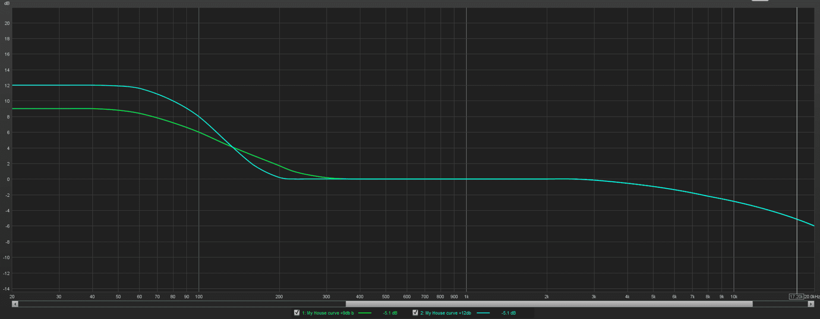Image resolution: width=820 pixels, height=319 pixels.
Task: Click the 0 label on the dB axis
Action: click(8, 180)
